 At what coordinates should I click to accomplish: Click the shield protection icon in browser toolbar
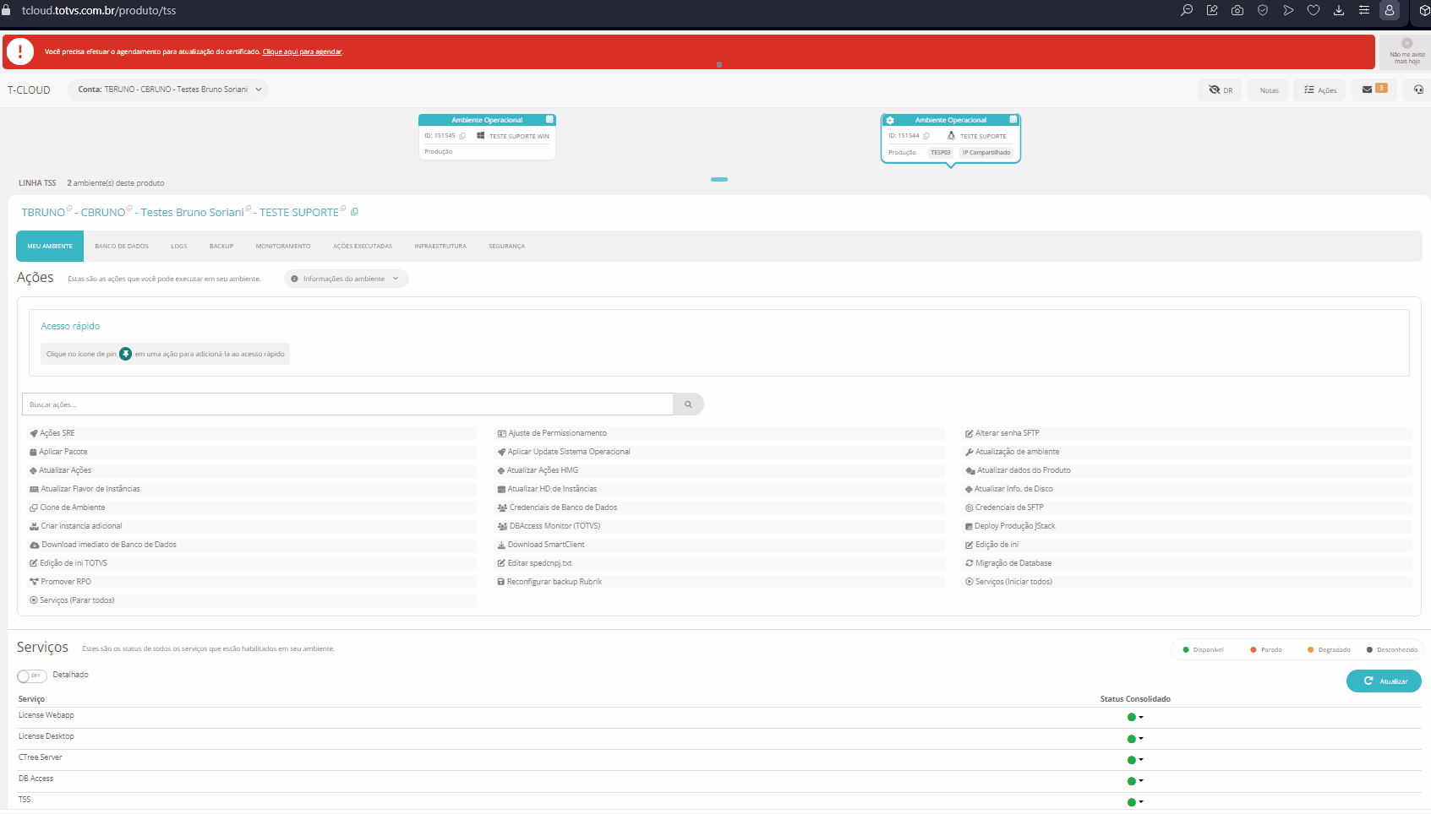[x=1263, y=10]
